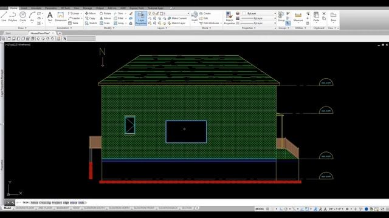
Task: Activate the Text annotation tool
Action: click(50, 17)
